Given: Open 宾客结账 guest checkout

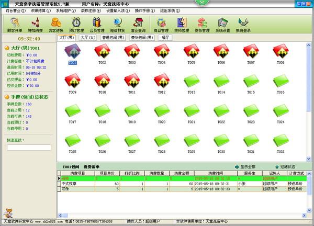Looking at the screenshot, I should coord(55,24).
